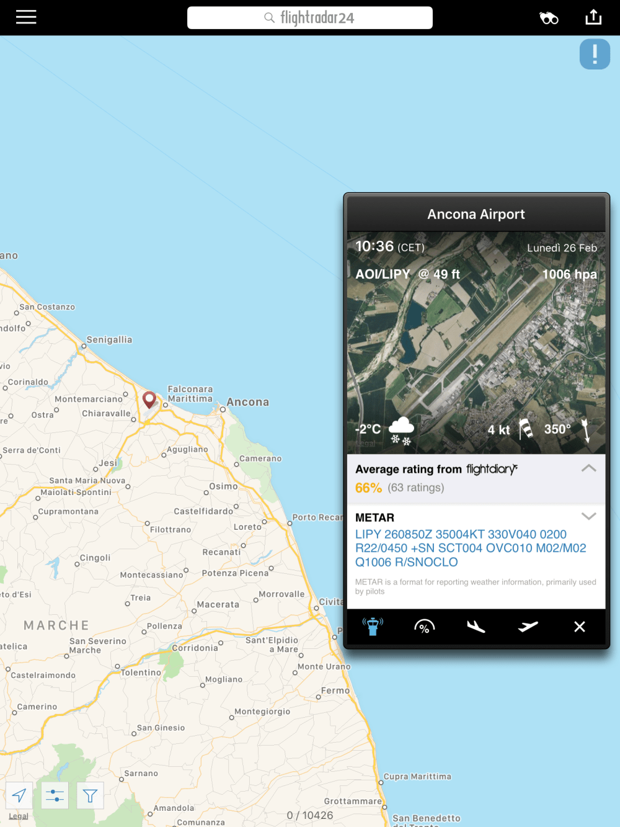
Task: Open the flight filter funnel icon
Action: (x=90, y=795)
